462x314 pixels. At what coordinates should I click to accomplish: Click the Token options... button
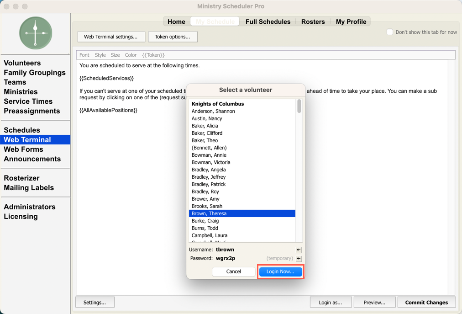(x=173, y=37)
